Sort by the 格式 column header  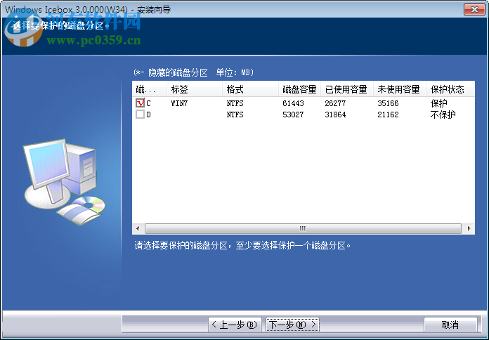point(250,89)
